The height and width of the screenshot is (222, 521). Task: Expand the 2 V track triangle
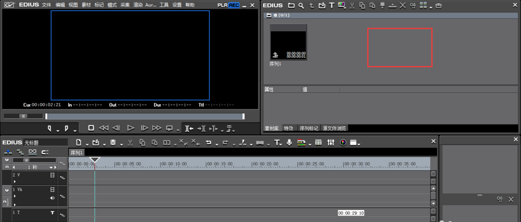(x=15, y=181)
